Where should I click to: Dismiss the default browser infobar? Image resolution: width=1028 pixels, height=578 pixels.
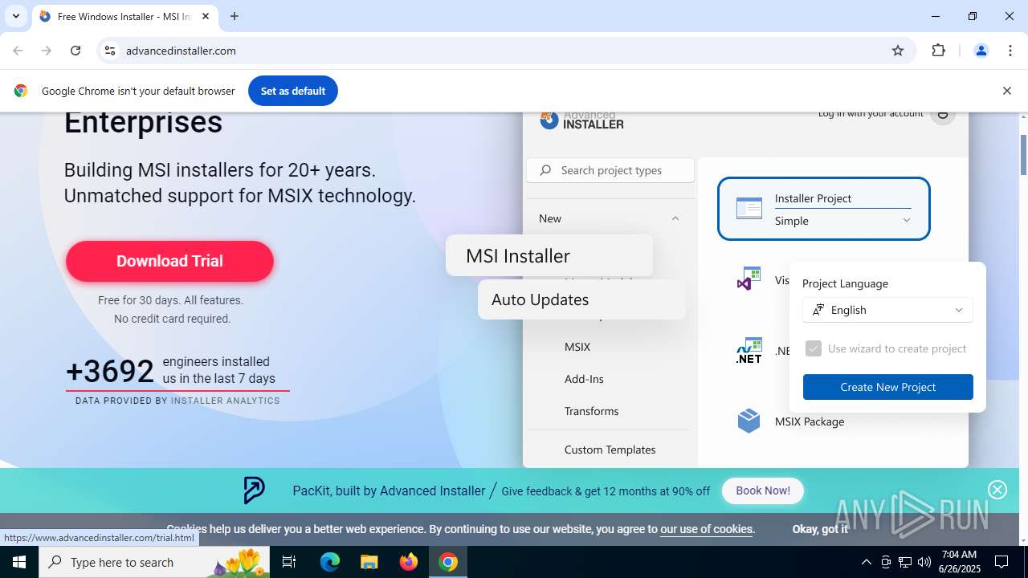(1006, 91)
